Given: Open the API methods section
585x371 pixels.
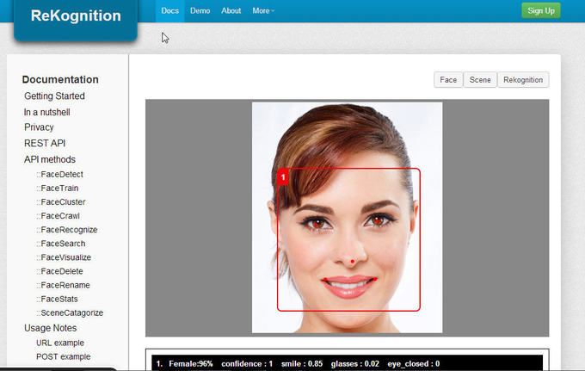Looking at the screenshot, I should (50, 159).
